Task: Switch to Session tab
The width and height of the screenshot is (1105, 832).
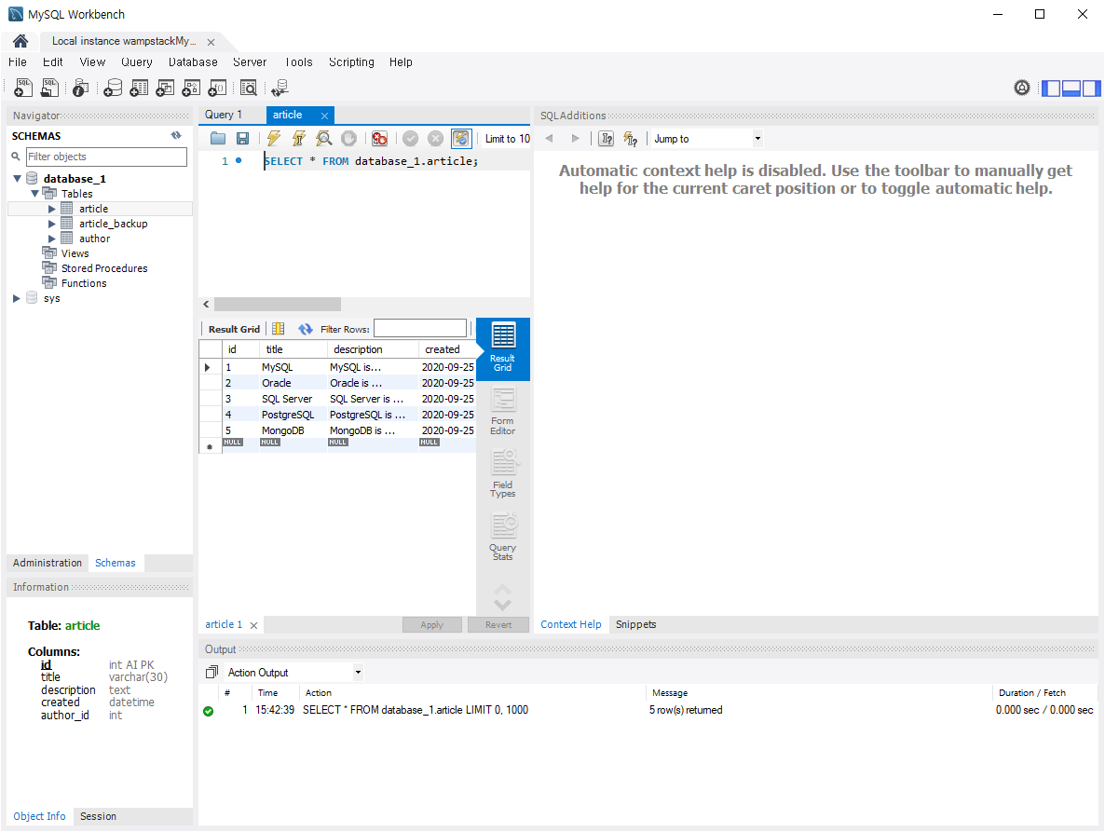Action: pyautogui.click(x=98, y=816)
